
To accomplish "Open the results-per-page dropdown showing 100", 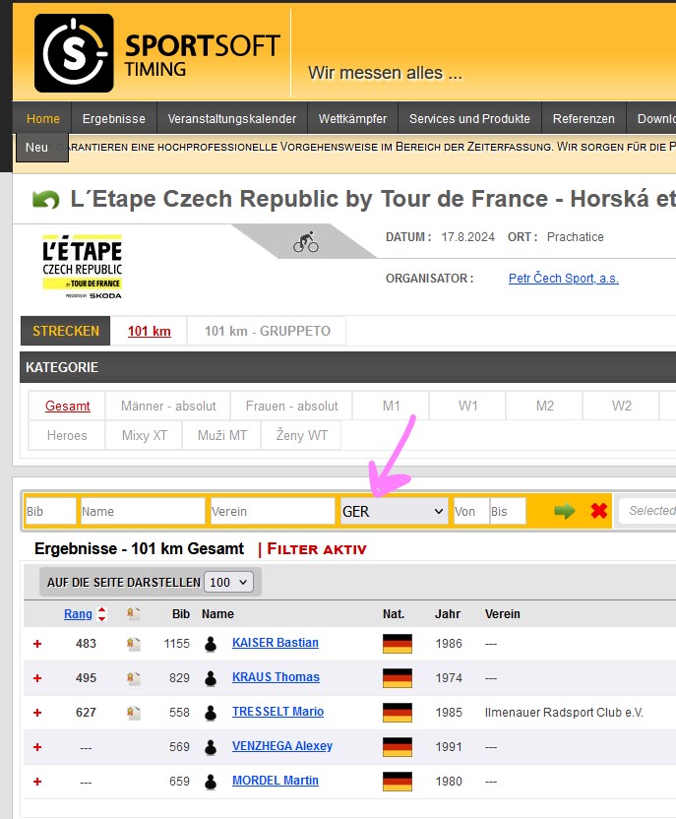I will click(229, 582).
